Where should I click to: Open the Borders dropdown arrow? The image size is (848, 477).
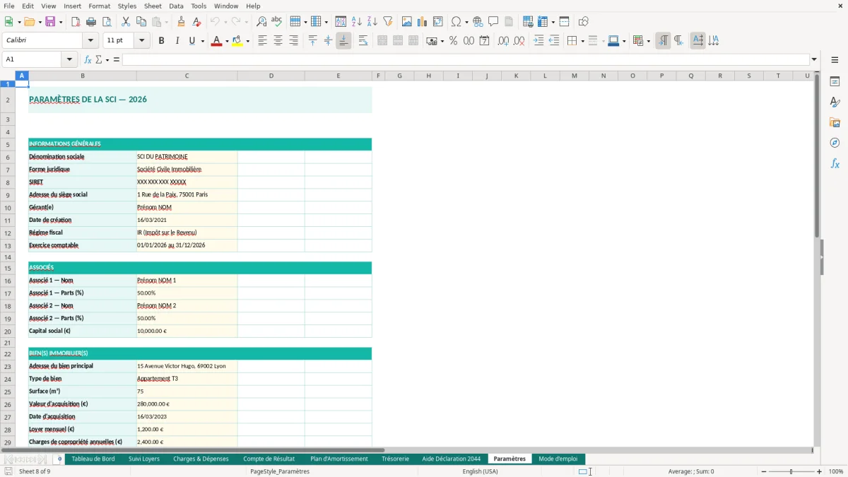(x=582, y=41)
